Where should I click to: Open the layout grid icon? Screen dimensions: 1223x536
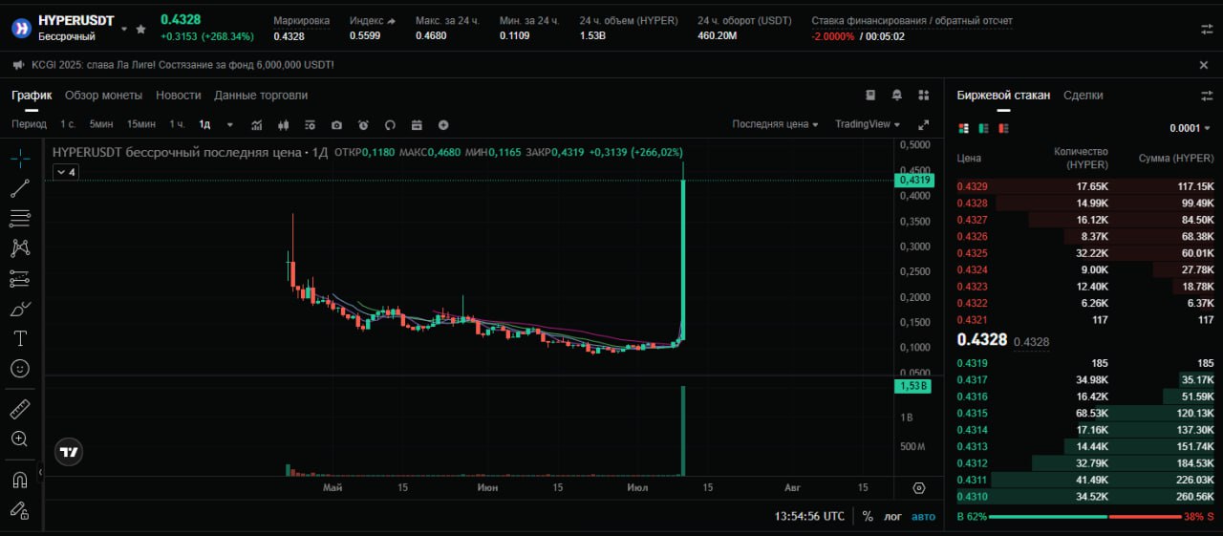coord(923,96)
